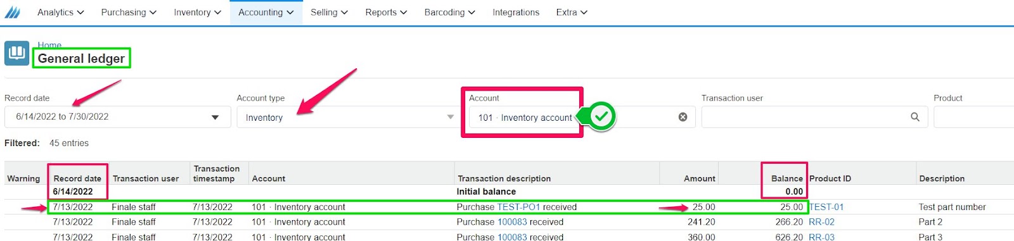1014x241 pixels.
Task: Follow the Home breadcrumb link
Action: pos(49,45)
